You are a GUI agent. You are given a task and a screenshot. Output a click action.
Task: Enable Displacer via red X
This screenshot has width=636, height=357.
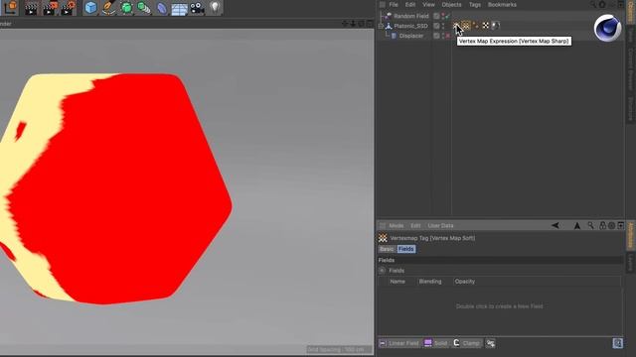point(448,36)
